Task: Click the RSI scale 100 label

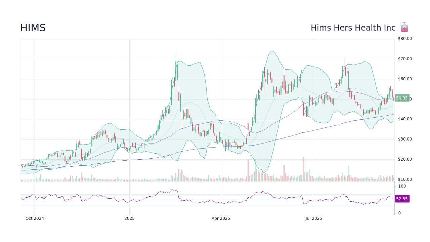Action: pos(402,186)
